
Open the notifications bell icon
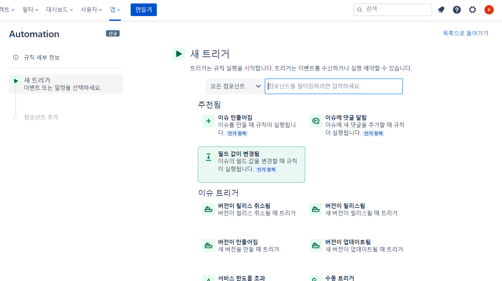pos(441,10)
